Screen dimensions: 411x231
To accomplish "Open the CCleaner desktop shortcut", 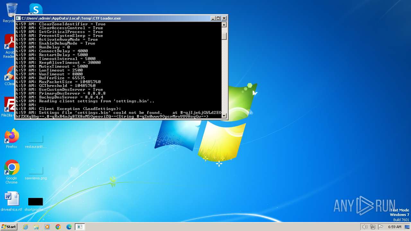I will (x=10, y=76).
